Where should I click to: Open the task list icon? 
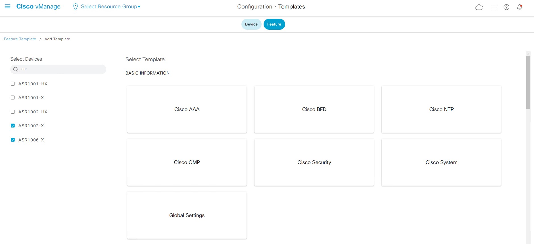tap(493, 7)
